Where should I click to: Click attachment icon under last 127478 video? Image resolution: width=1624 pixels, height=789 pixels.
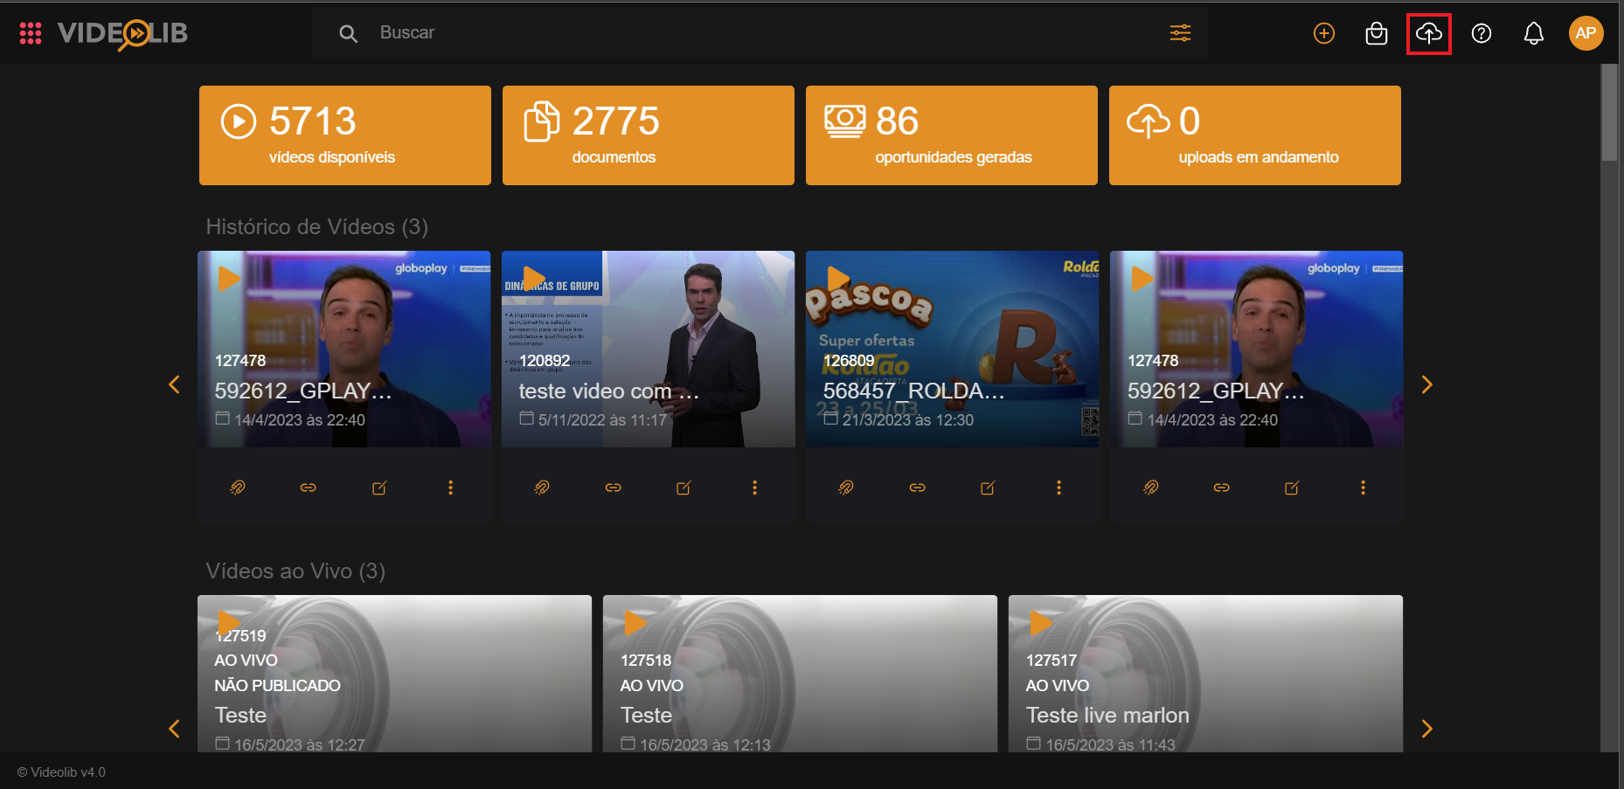pos(1150,488)
